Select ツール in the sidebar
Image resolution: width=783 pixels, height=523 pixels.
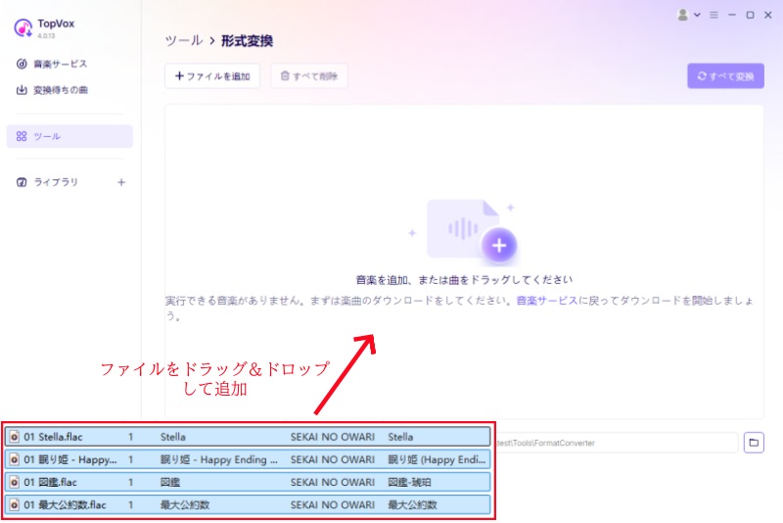point(69,136)
